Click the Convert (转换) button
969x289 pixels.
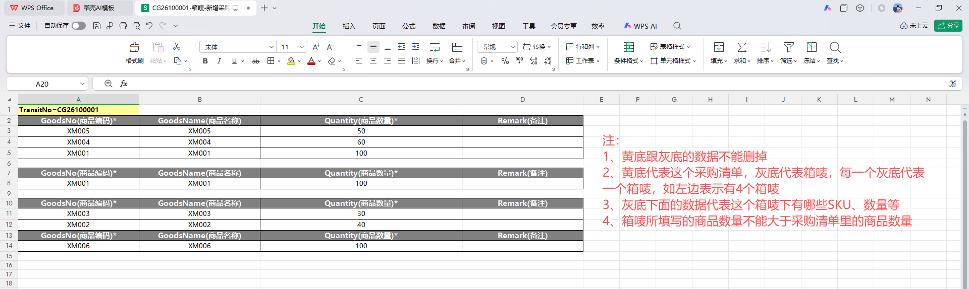[537, 47]
